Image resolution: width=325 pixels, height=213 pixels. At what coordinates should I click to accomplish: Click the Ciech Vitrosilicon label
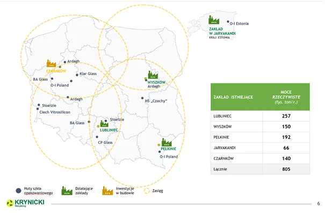coord(55,112)
